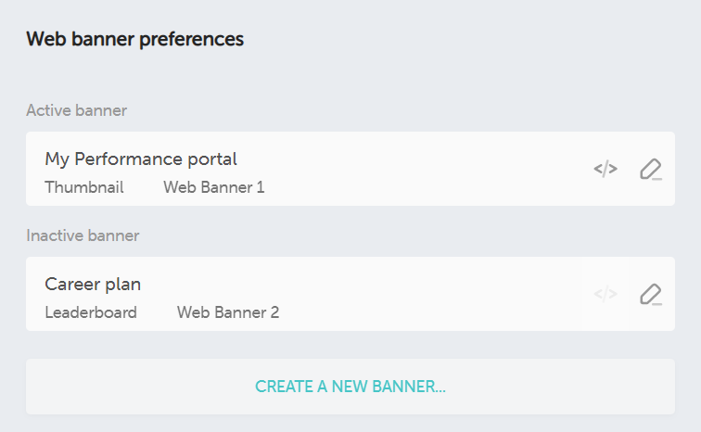This screenshot has width=701, height=432.
Task: Click the Inactive banner section heading
Action: pyautogui.click(x=83, y=235)
